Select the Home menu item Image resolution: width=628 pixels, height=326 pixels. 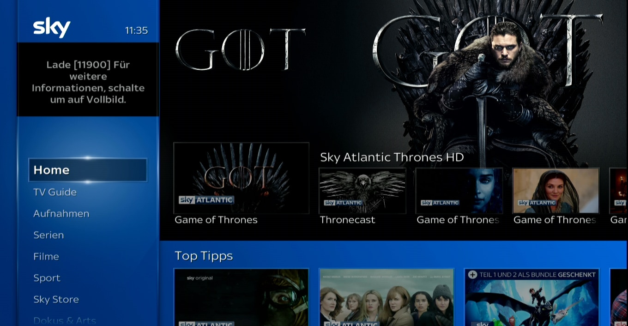click(x=88, y=170)
